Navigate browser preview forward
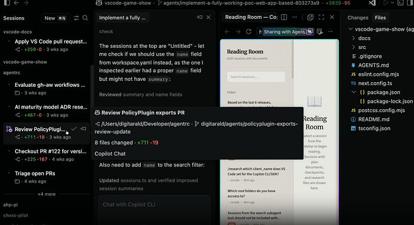Viewport: 414px width, 225px height. (238, 32)
